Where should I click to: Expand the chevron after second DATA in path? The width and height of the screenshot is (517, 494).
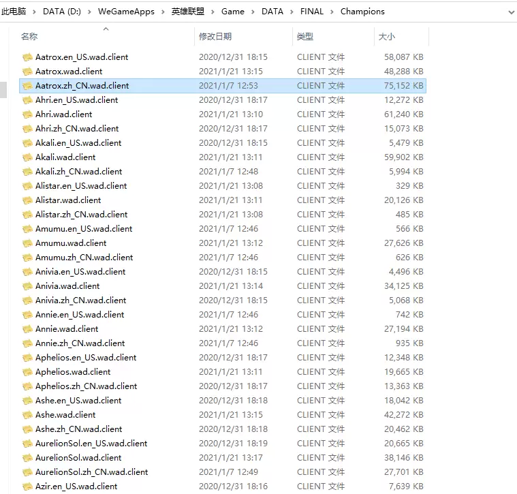[292, 12]
